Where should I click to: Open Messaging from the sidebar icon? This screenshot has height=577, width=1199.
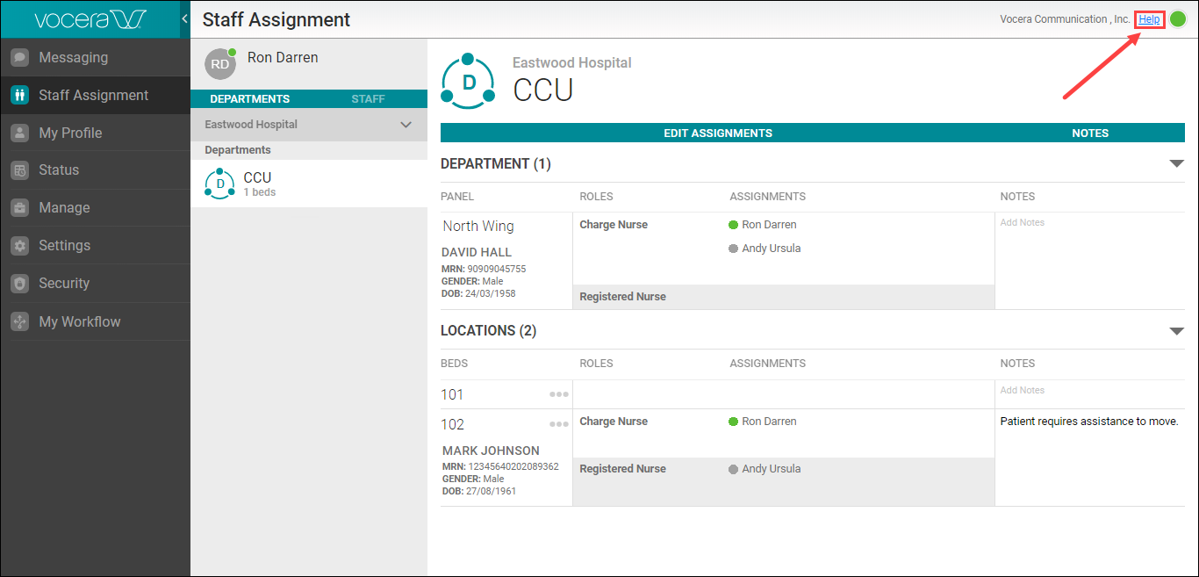tap(19, 58)
